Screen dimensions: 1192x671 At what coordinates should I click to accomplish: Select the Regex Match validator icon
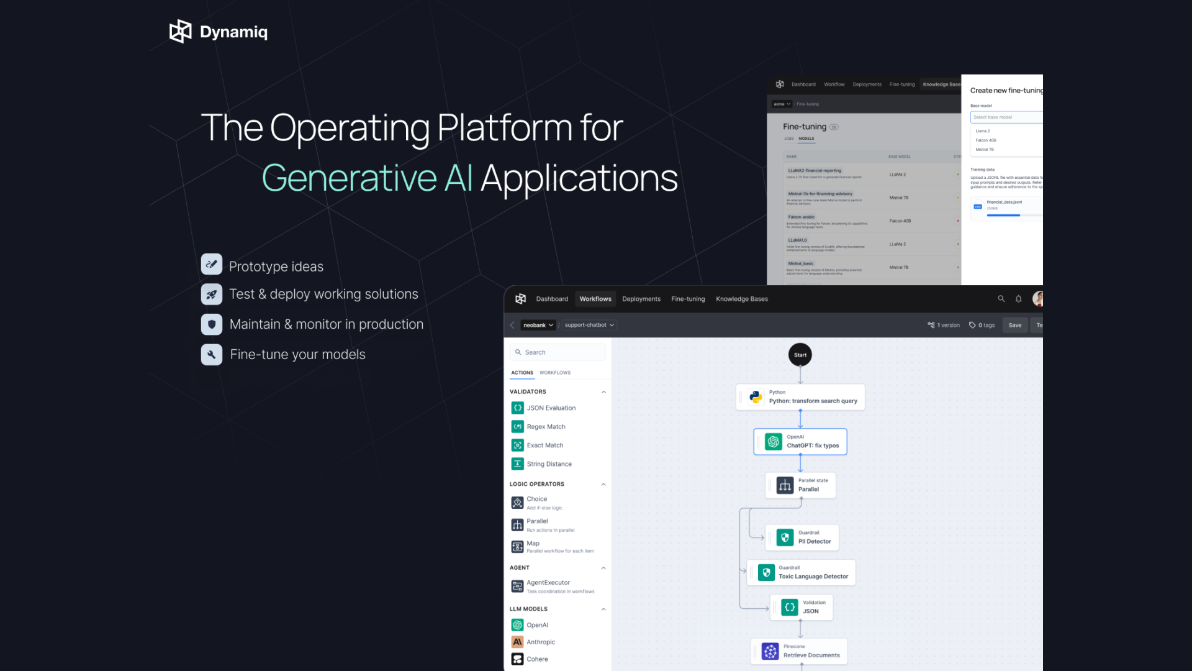pos(517,426)
